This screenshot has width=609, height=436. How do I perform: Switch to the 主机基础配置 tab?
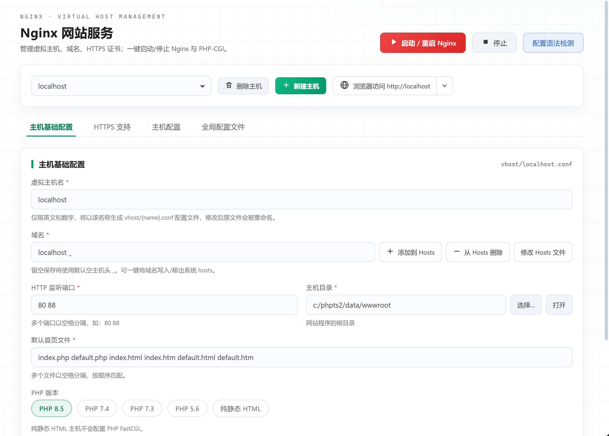click(51, 127)
